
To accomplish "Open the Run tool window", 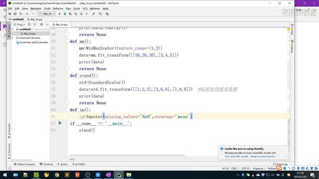I will click(63, 164).
